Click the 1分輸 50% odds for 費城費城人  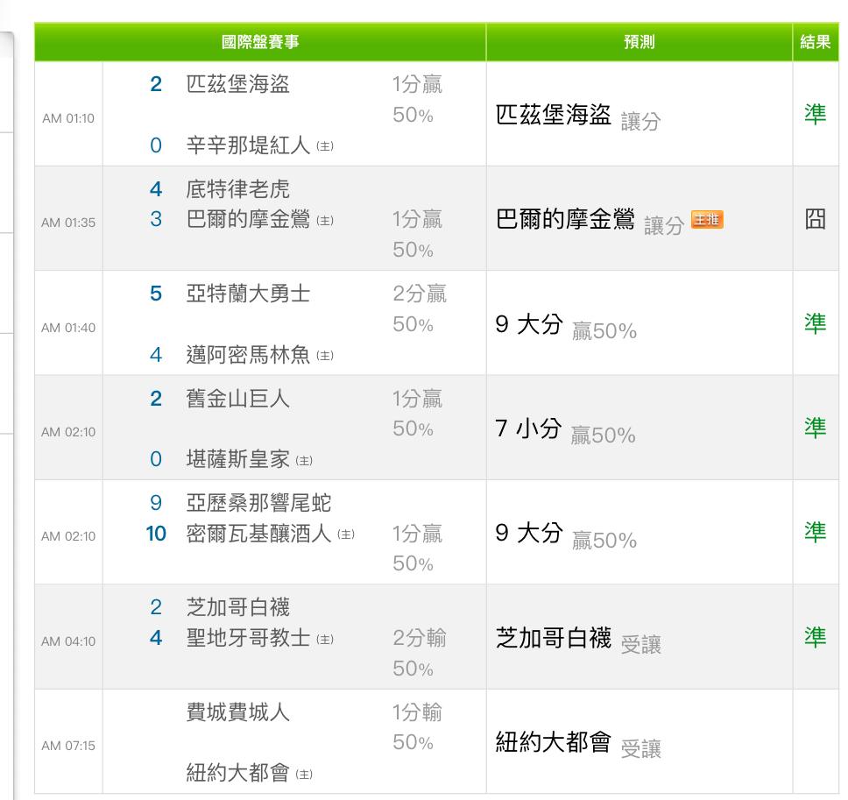pos(417,727)
